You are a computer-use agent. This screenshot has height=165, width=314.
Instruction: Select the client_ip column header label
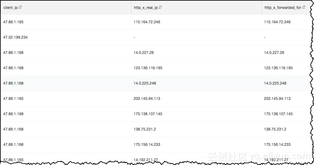pyautogui.click(x=10, y=7)
